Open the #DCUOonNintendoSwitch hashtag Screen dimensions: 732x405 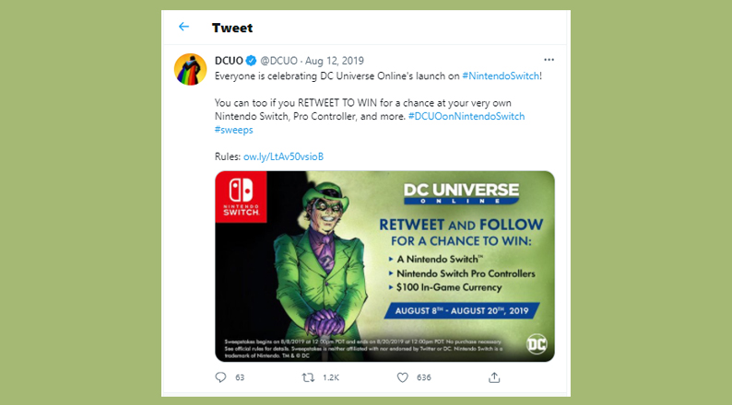click(x=466, y=116)
